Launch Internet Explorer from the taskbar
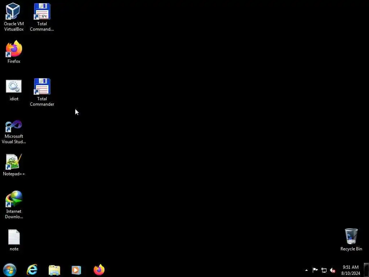 (x=32, y=270)
